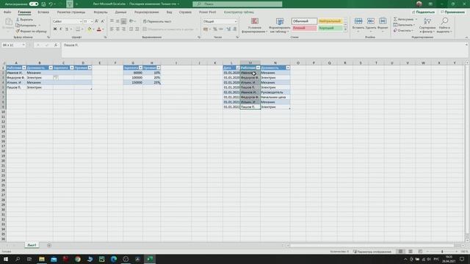Click the Wrap Text (Переносить текст) button

(157, 21)
